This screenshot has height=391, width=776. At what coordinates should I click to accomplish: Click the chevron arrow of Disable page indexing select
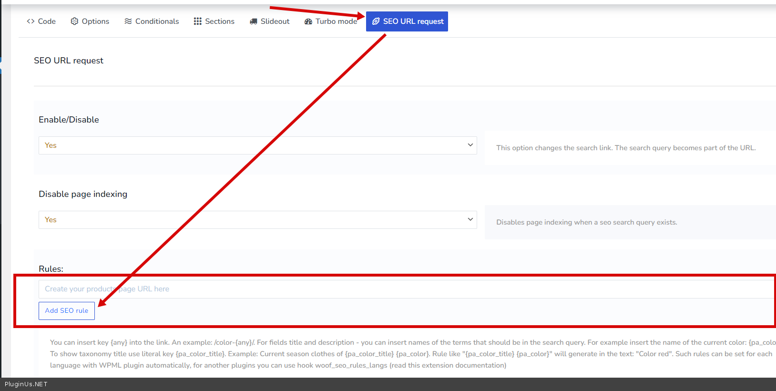pos(470,219)
